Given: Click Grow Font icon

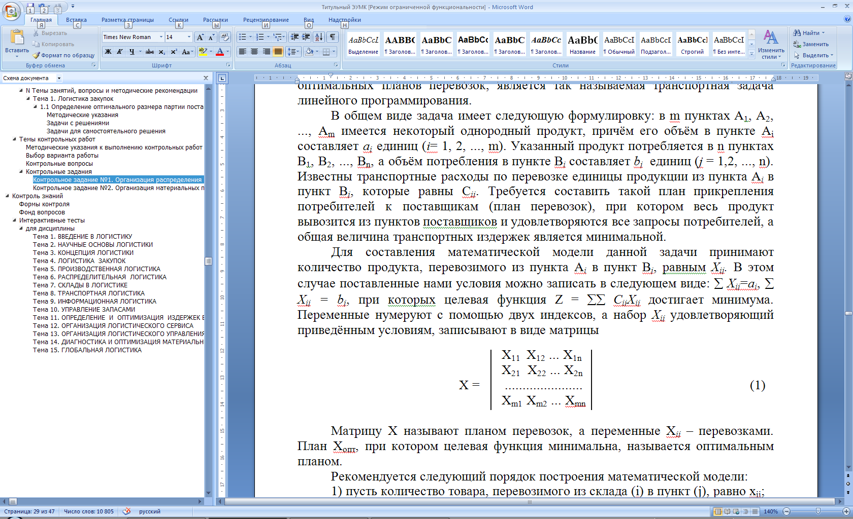Looking at the screenshot, I should click(201, 37).
